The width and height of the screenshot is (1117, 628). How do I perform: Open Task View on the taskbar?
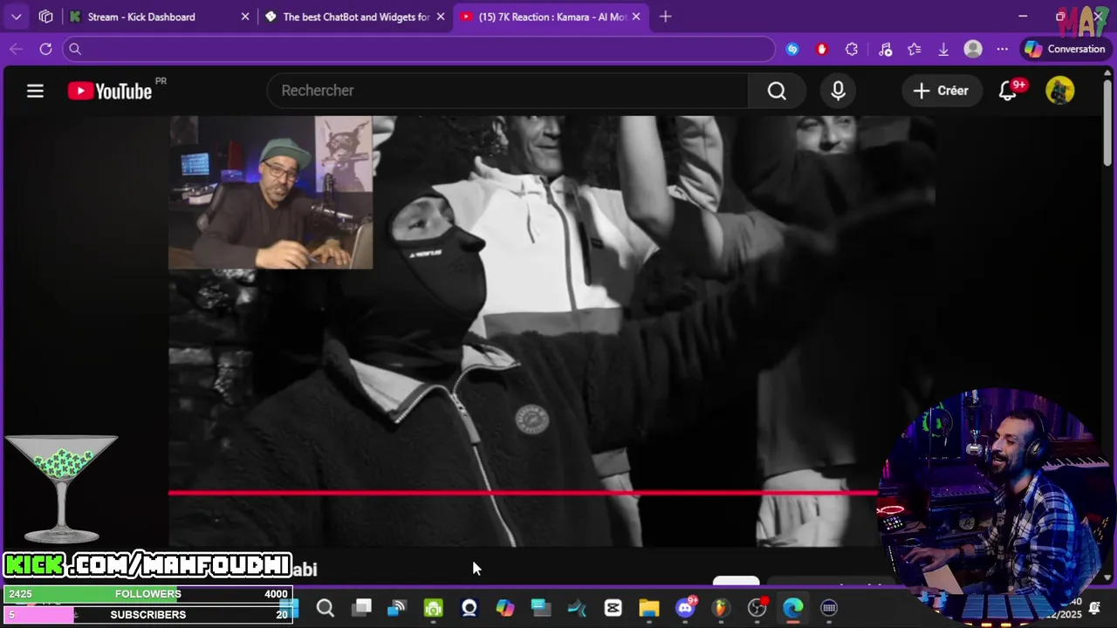point(362,608)
